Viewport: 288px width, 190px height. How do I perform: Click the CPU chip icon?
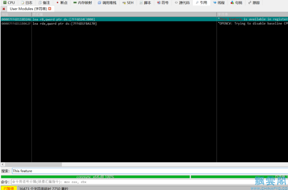click(x=5, y=2)
